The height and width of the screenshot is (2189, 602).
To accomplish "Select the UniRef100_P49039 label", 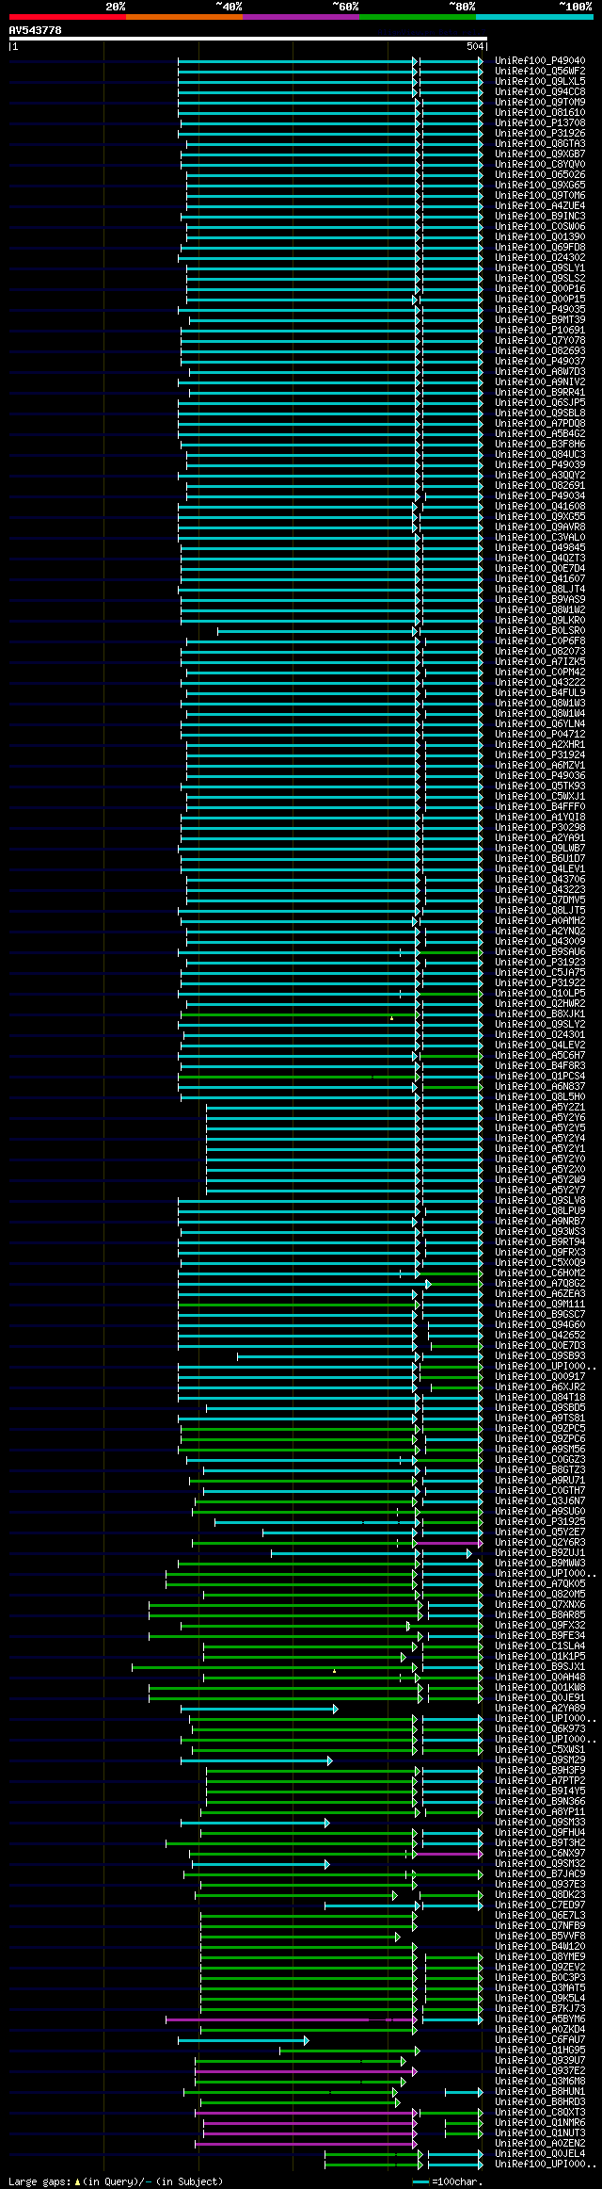I will [x=540, y=464].
